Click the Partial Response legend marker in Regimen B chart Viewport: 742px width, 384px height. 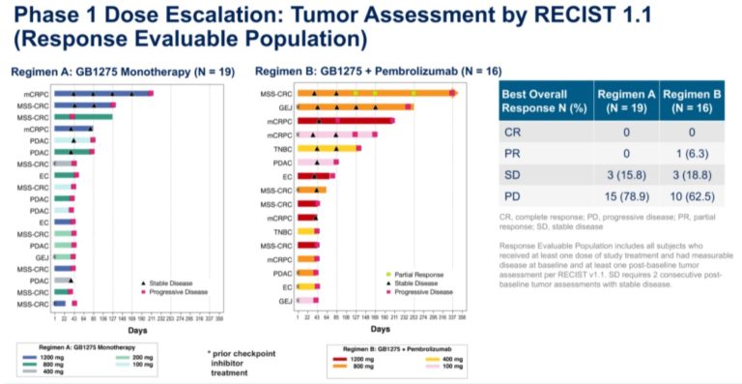coord(388,275)
